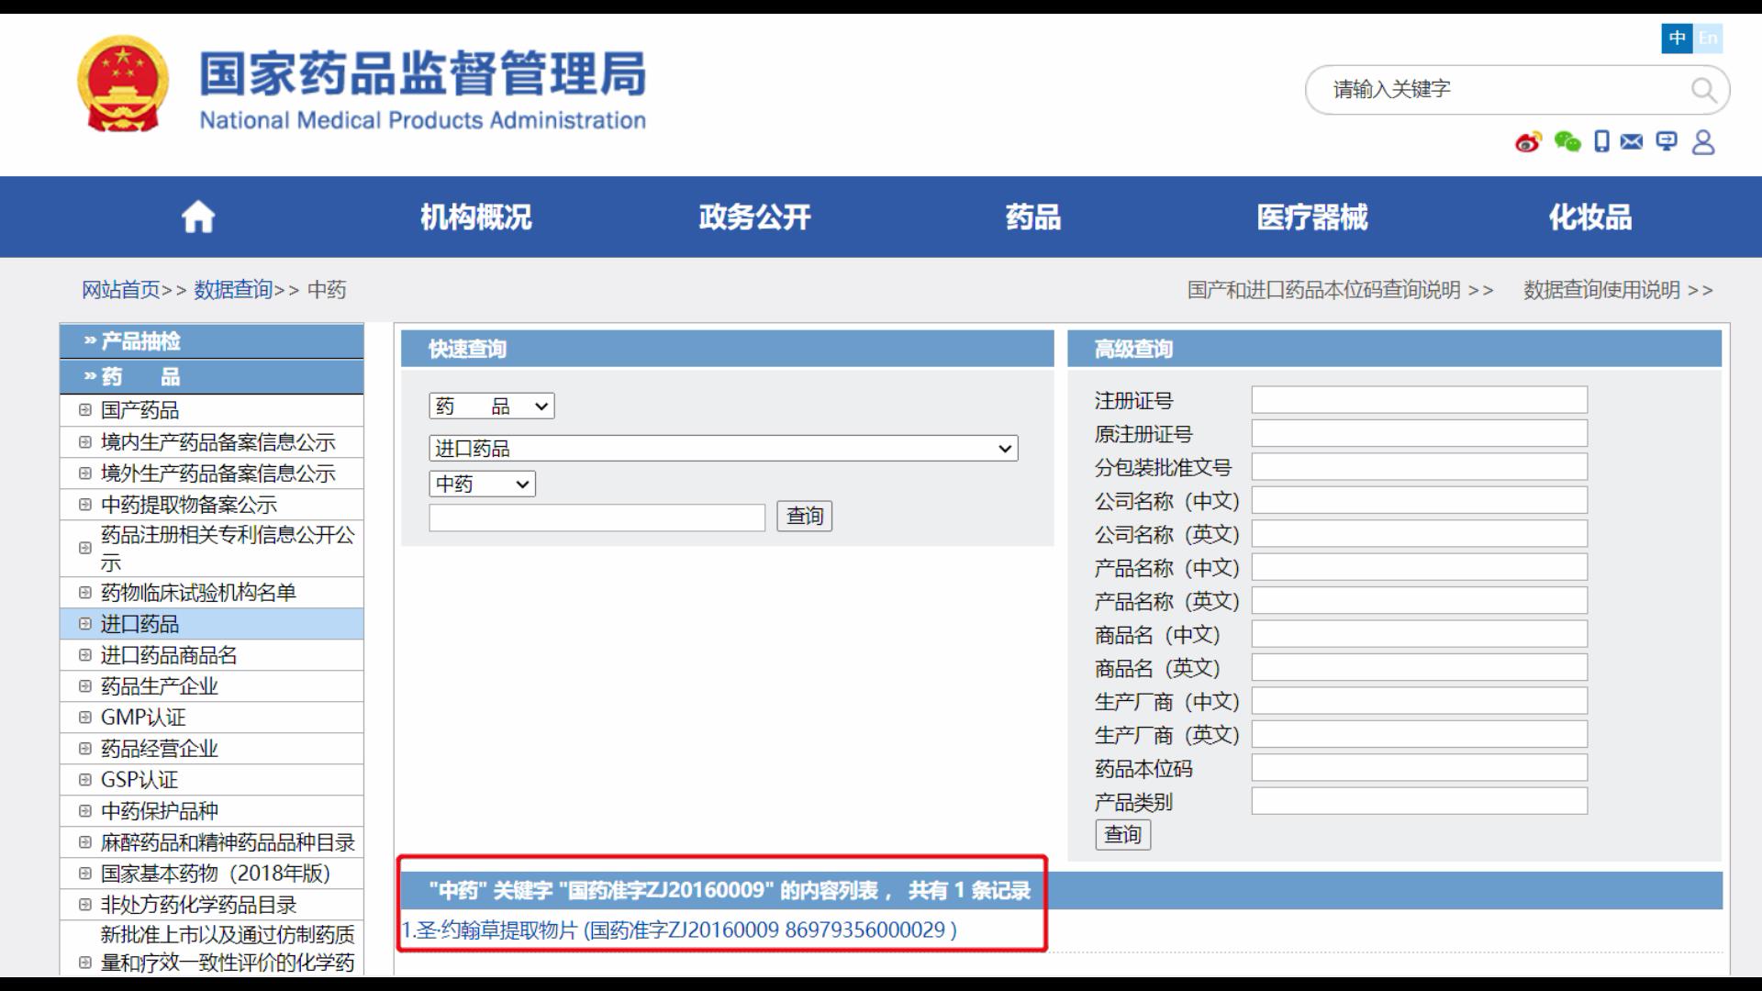The height and width of the screenshot is (991, 1762).
Task: Open the email icon in top bar
Action: pyautogui.click(x=1632, y=142)
